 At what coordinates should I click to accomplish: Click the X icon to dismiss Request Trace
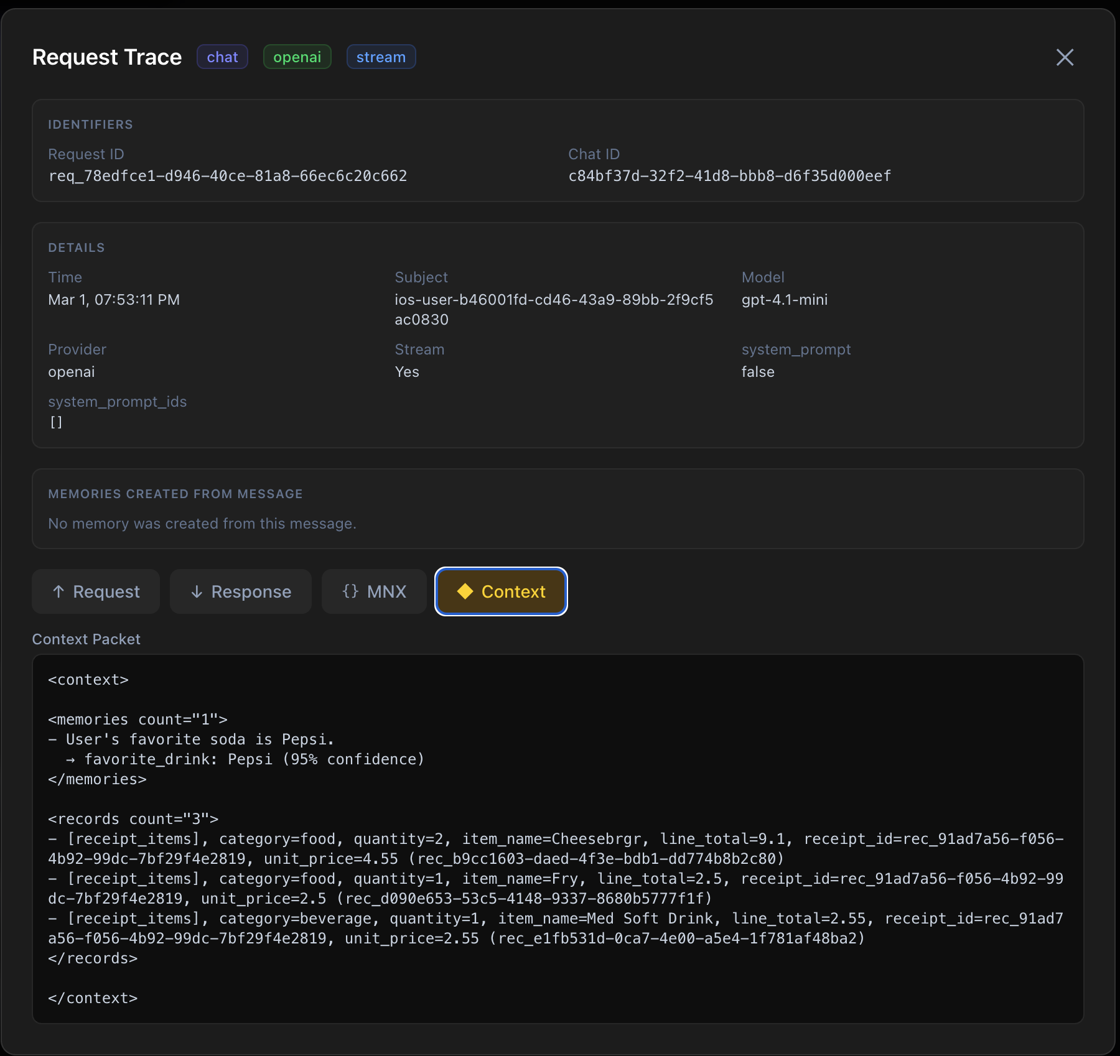[1065, 57]
